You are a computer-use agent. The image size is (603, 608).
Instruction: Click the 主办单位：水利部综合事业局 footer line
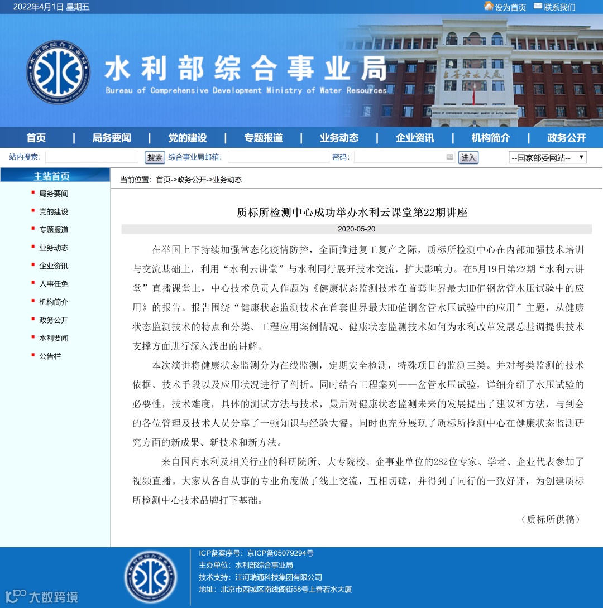tap(246, 566)
